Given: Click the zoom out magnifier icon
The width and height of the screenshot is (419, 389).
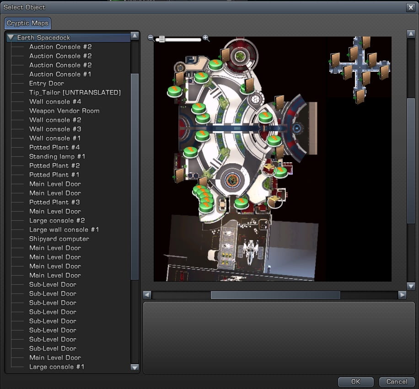Looking at the screenshot, I should pyautogui.click(x=150, y=38).
